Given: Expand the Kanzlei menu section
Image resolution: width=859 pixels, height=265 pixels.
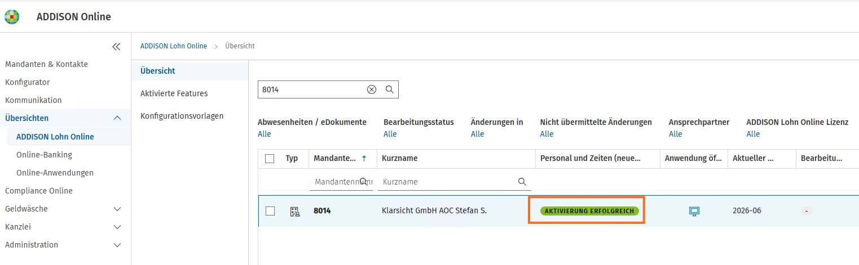Looking at the screenshot, I should 117,227.
